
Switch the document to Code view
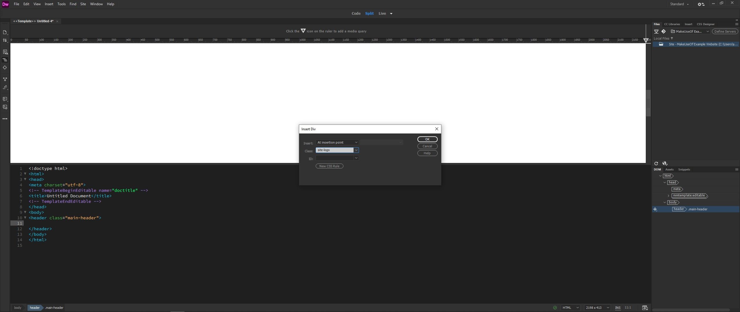356,13
